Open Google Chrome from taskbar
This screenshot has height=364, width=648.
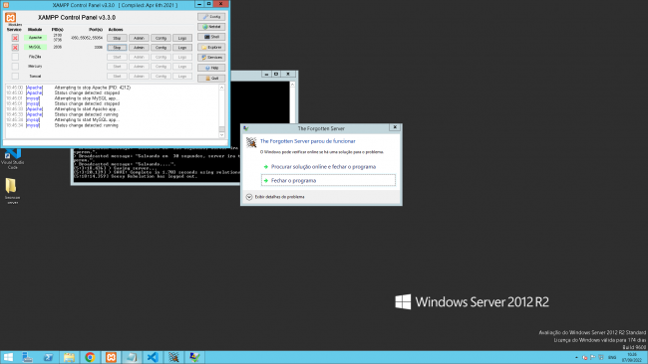[x=90, y=357]
